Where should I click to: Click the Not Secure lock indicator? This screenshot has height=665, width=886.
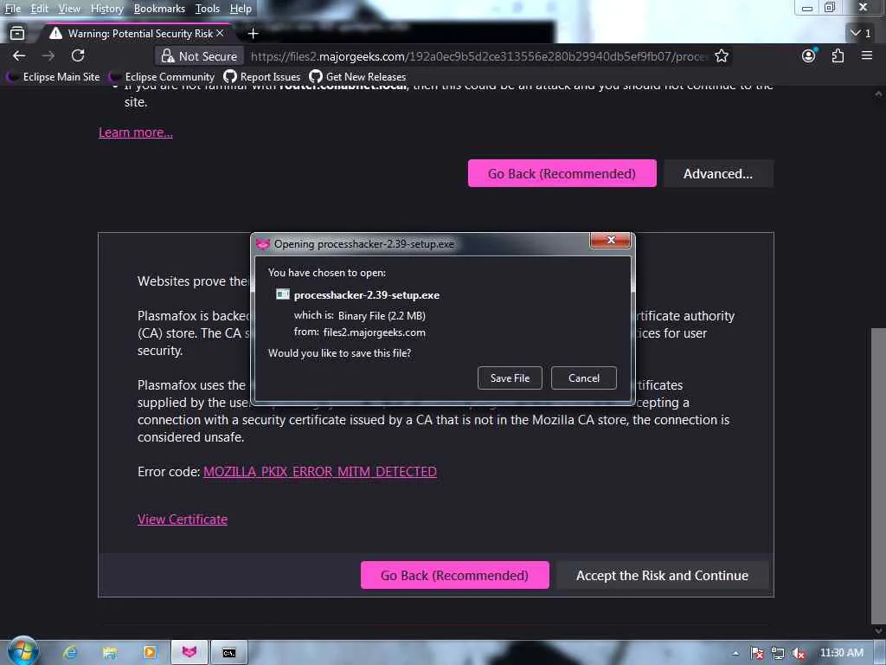click(199, 56)
